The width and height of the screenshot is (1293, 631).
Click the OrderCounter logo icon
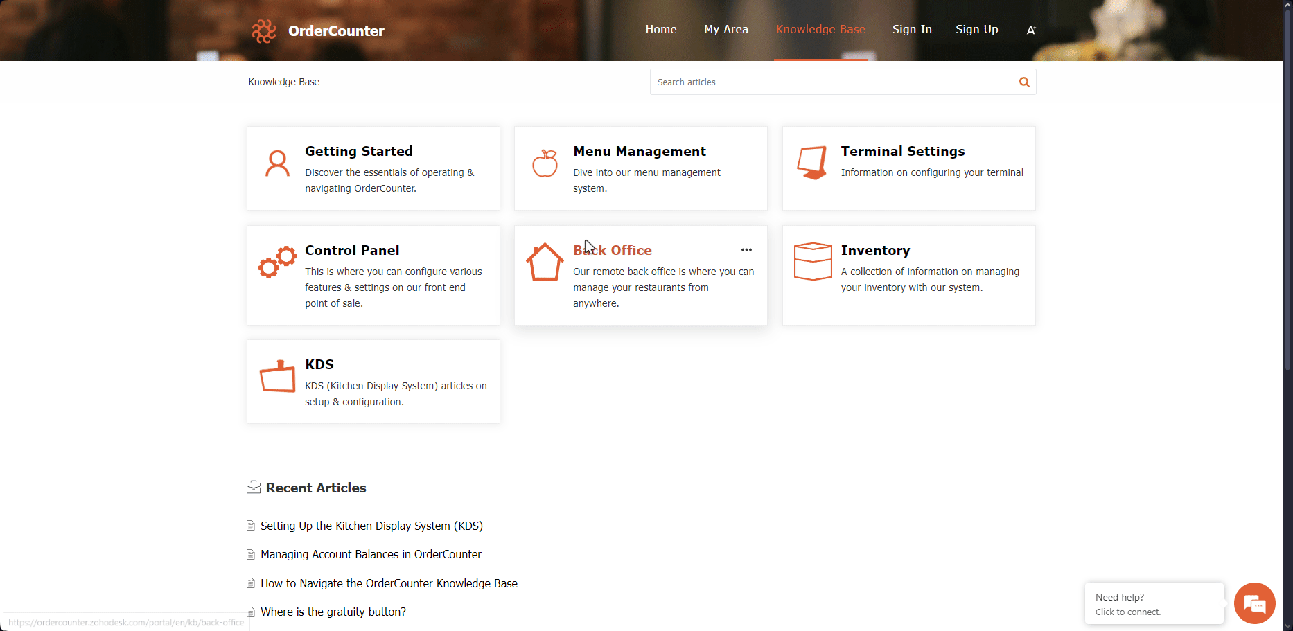tap(264, 30)
